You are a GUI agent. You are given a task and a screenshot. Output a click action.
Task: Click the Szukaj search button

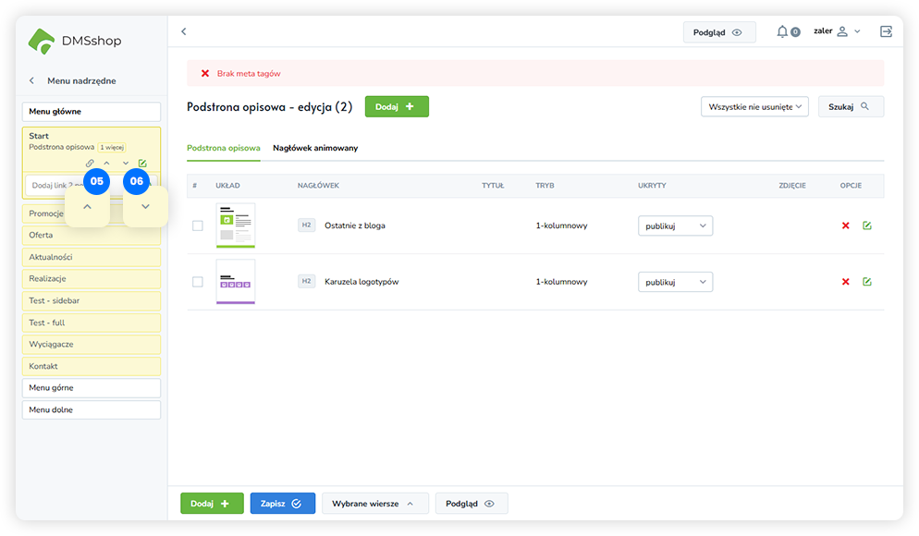[x=850, y=106]
